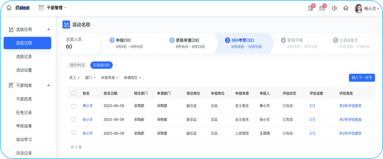Open 选拔记录 in the sidebar
383x159 pixels.
(x=24, y=56)
